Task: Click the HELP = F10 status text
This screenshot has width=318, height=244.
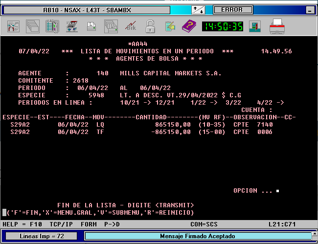Action: point(23,224)
